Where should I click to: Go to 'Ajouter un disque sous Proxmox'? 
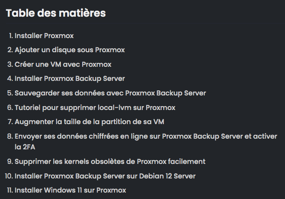[x=70, y=50]
